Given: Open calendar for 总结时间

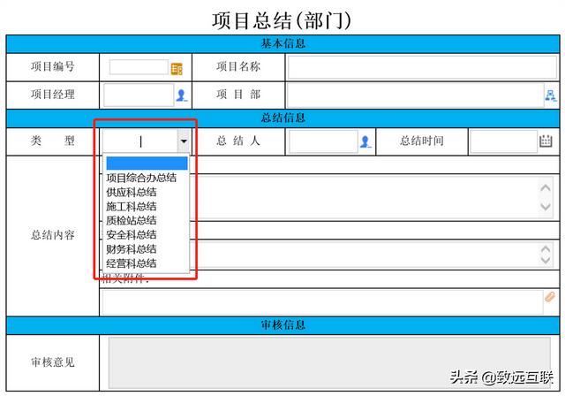Looking at the screenshot, I should pyautogui.click(x=546, y=141).
